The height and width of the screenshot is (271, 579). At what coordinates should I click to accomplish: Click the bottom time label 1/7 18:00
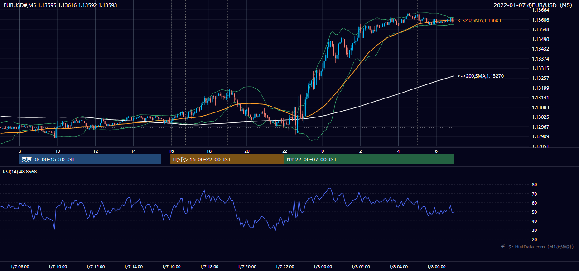[x=209, y=267]
